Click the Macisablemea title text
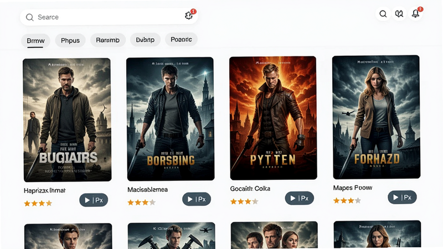This screenshot has height=249, width=443. (x=147, y=189)
